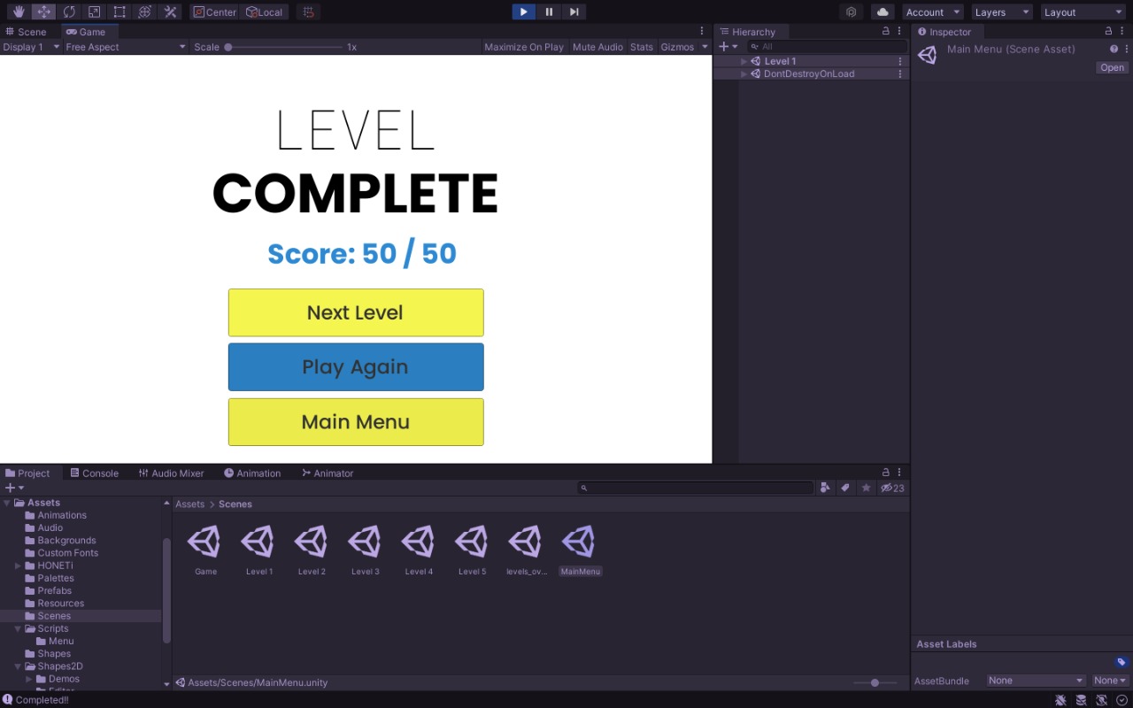Viewport: 1133px width, 708px height.
Task: Open the Collab services icon
Action: (851, 12)
